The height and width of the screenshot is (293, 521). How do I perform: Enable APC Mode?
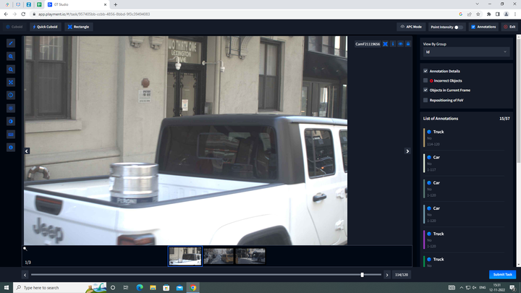pos(411,27)
